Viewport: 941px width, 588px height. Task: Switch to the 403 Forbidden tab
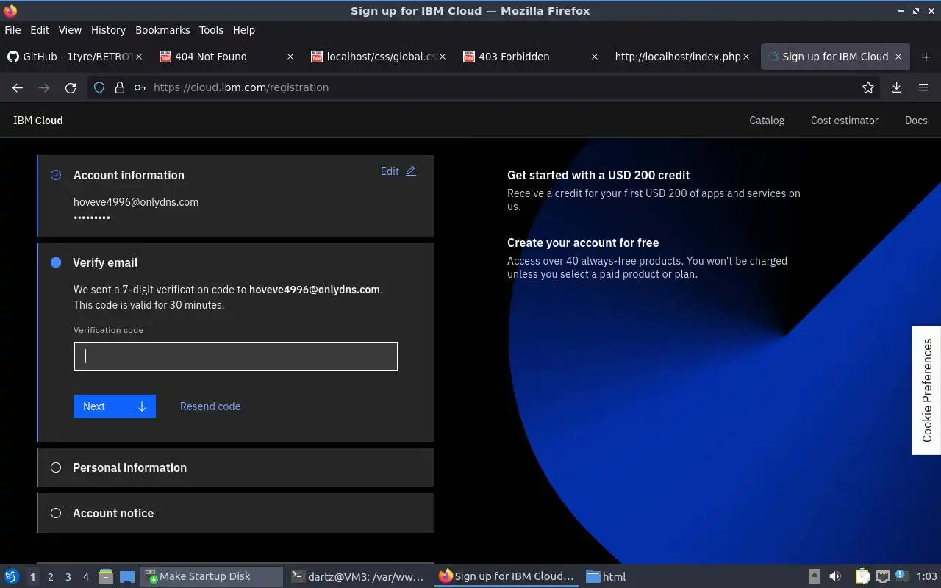click(x=529, y=57)
